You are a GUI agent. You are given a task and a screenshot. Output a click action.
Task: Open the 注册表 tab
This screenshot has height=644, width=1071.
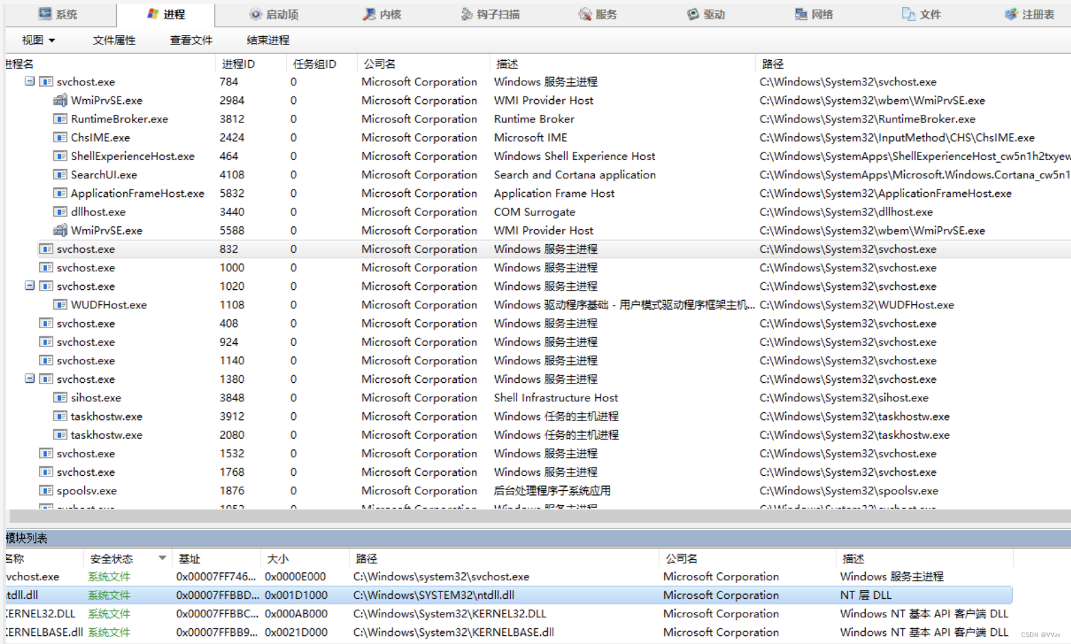pyautogui.click(x=1029, y=14)
